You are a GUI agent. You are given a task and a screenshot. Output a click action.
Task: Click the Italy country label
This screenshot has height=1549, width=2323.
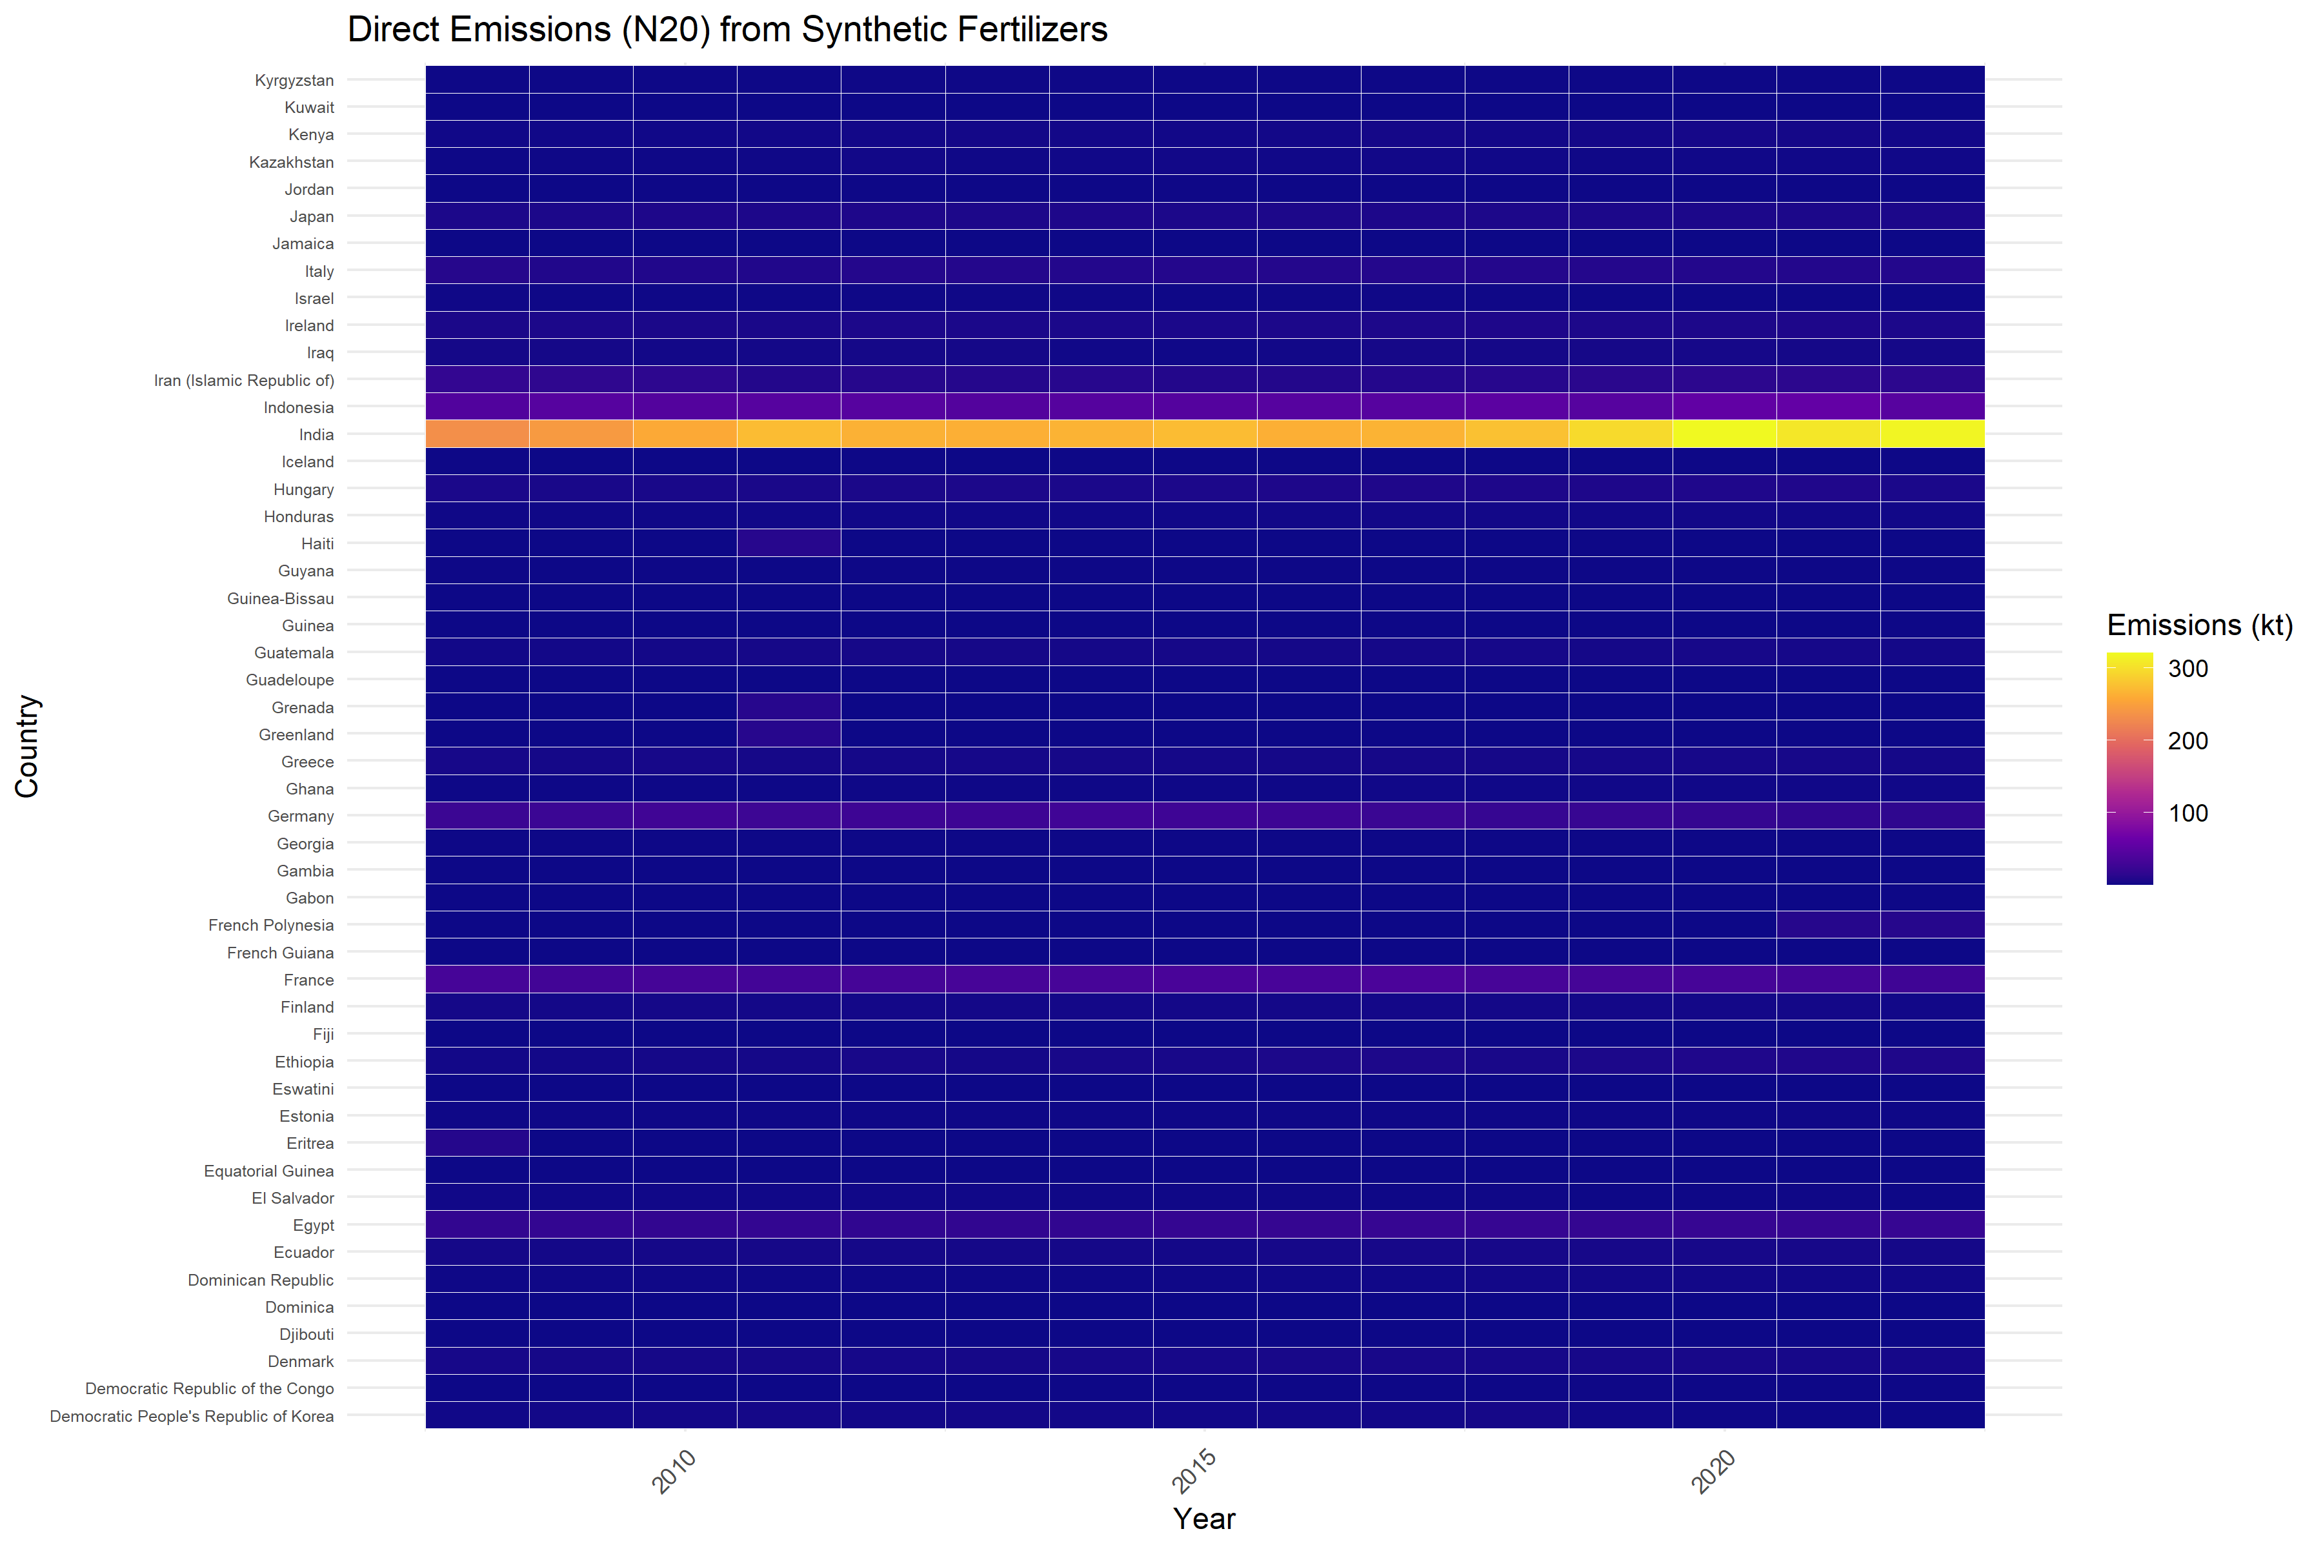tap(319, 272)
